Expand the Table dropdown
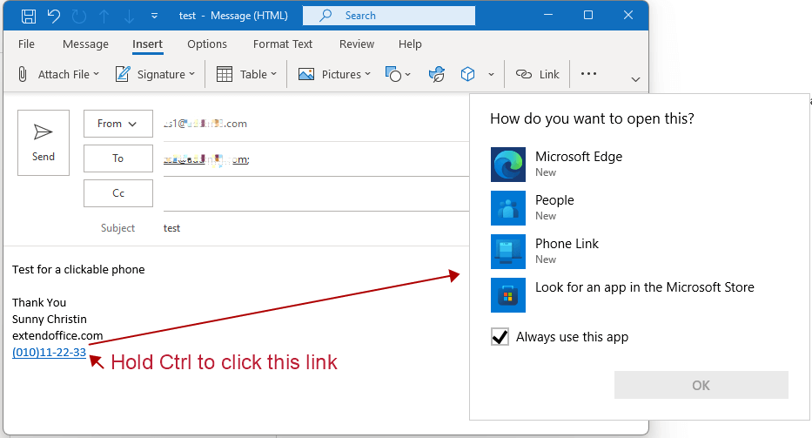 point(247,75)
